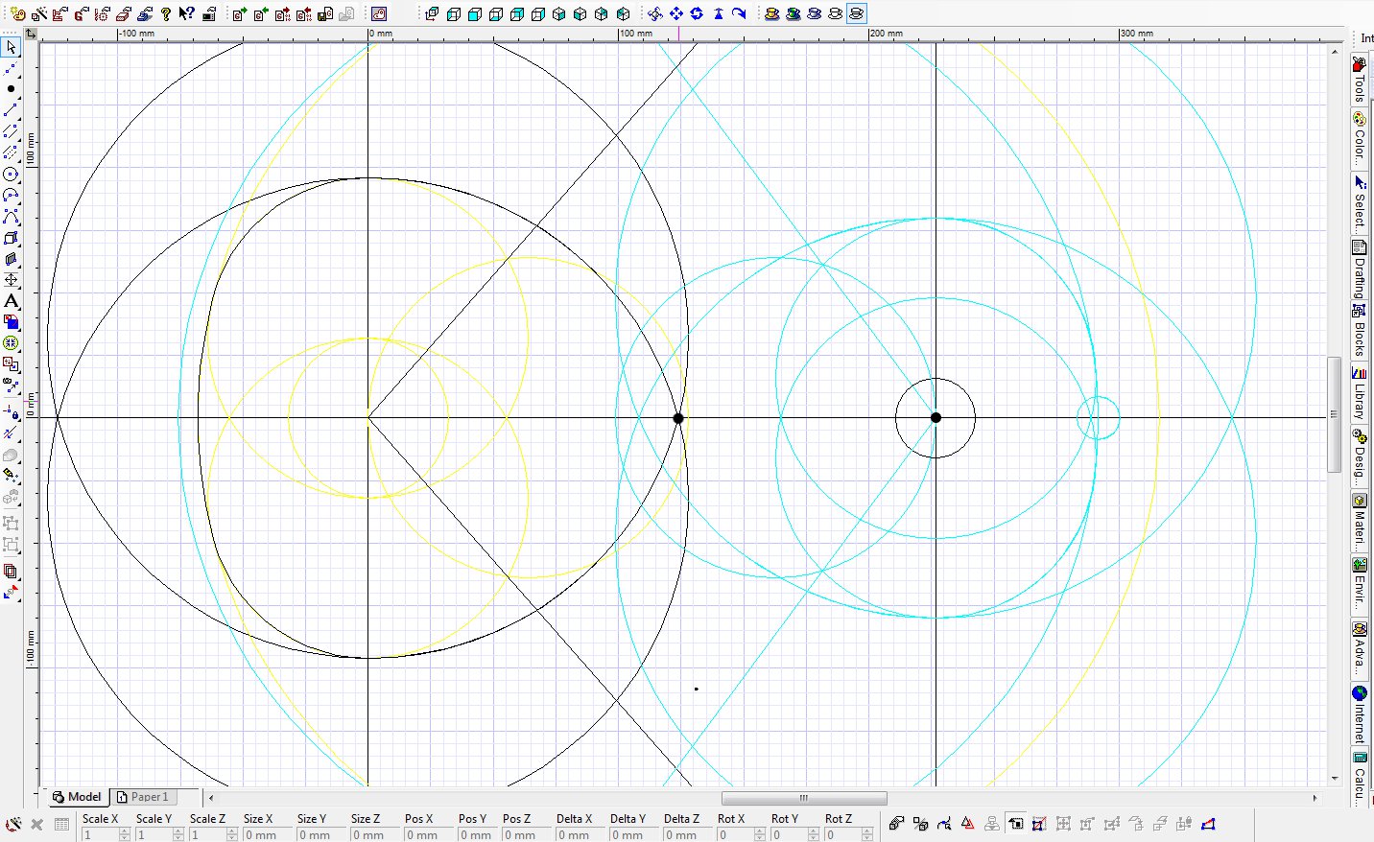Toggle the first snap icon in bottom-right toolbar
Image resolution: width=1374 pixels, height=842 pixels.
click(896, 824)
